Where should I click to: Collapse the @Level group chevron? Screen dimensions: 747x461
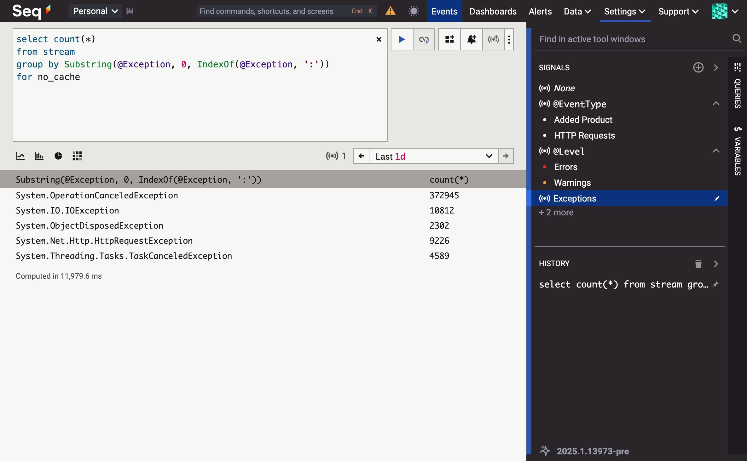(x=716, y=151)
